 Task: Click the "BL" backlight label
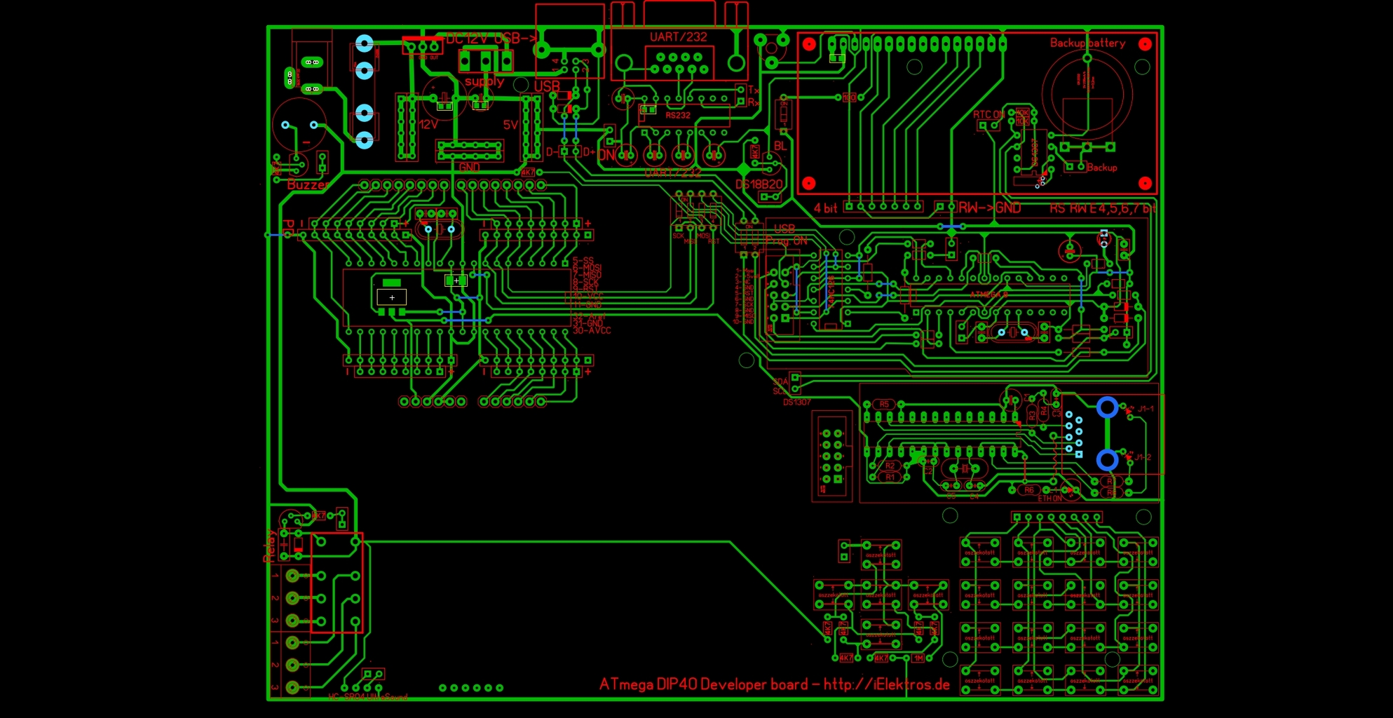tap(780, 146)
